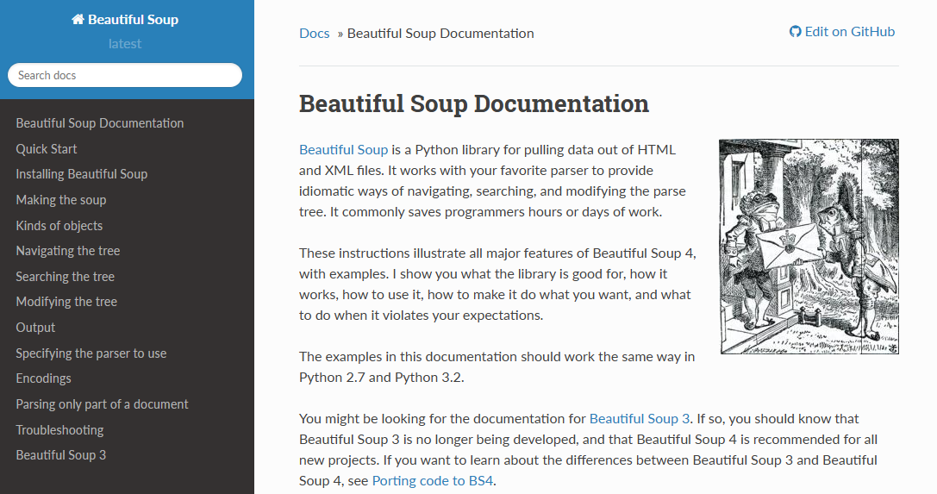Click the Beautiful Soup Documentation breadcrumb text
Image resolution: width=937 pixels, height=494 pixels.
pyautogui.click(x=440, y=33)
